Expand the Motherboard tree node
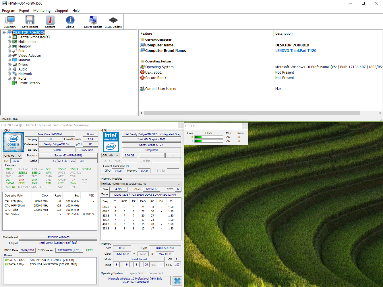The image size is (383, 287). coord(9,42)
